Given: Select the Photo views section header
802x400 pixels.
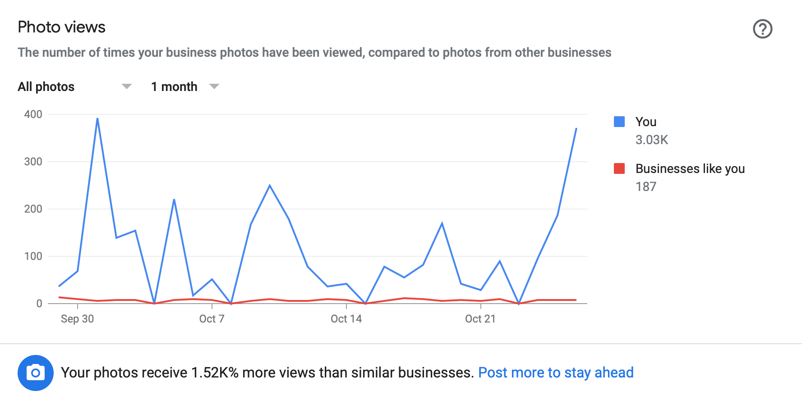Looking at the screenshot, I should coord(61,27).
